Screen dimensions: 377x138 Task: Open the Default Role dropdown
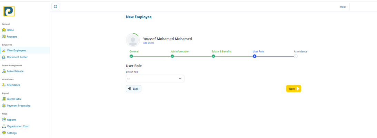coord(155,79)
